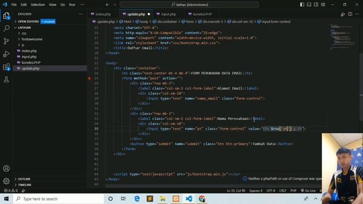363x204 pixels.
Task: Click the Ln 35, Col 90 status item
Action: click(236, 190)
